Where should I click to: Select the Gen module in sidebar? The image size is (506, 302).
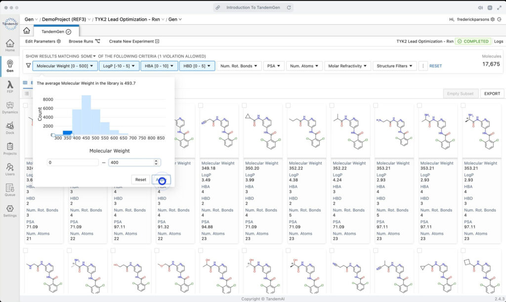pos(10,63)
